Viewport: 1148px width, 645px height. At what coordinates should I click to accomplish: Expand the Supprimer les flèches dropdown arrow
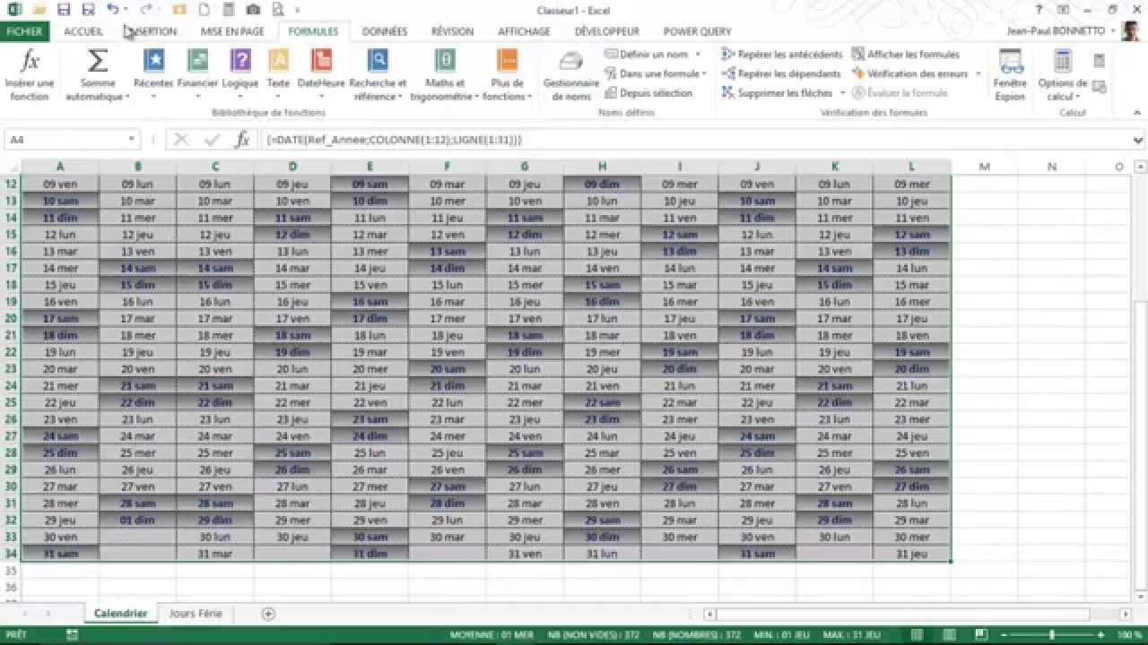842,93
